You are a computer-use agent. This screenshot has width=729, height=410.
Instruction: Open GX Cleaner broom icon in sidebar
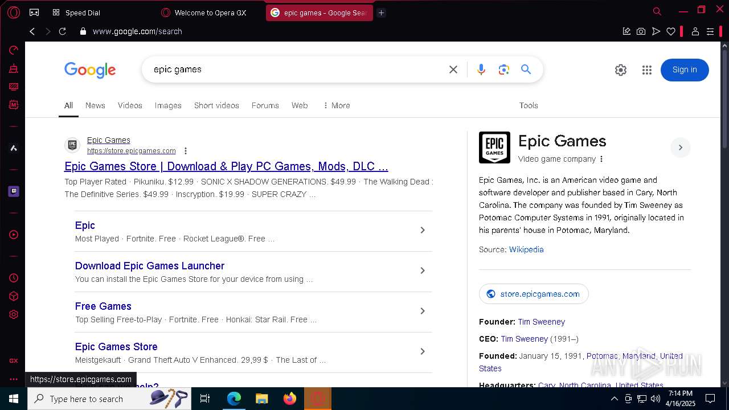(14, 68)
